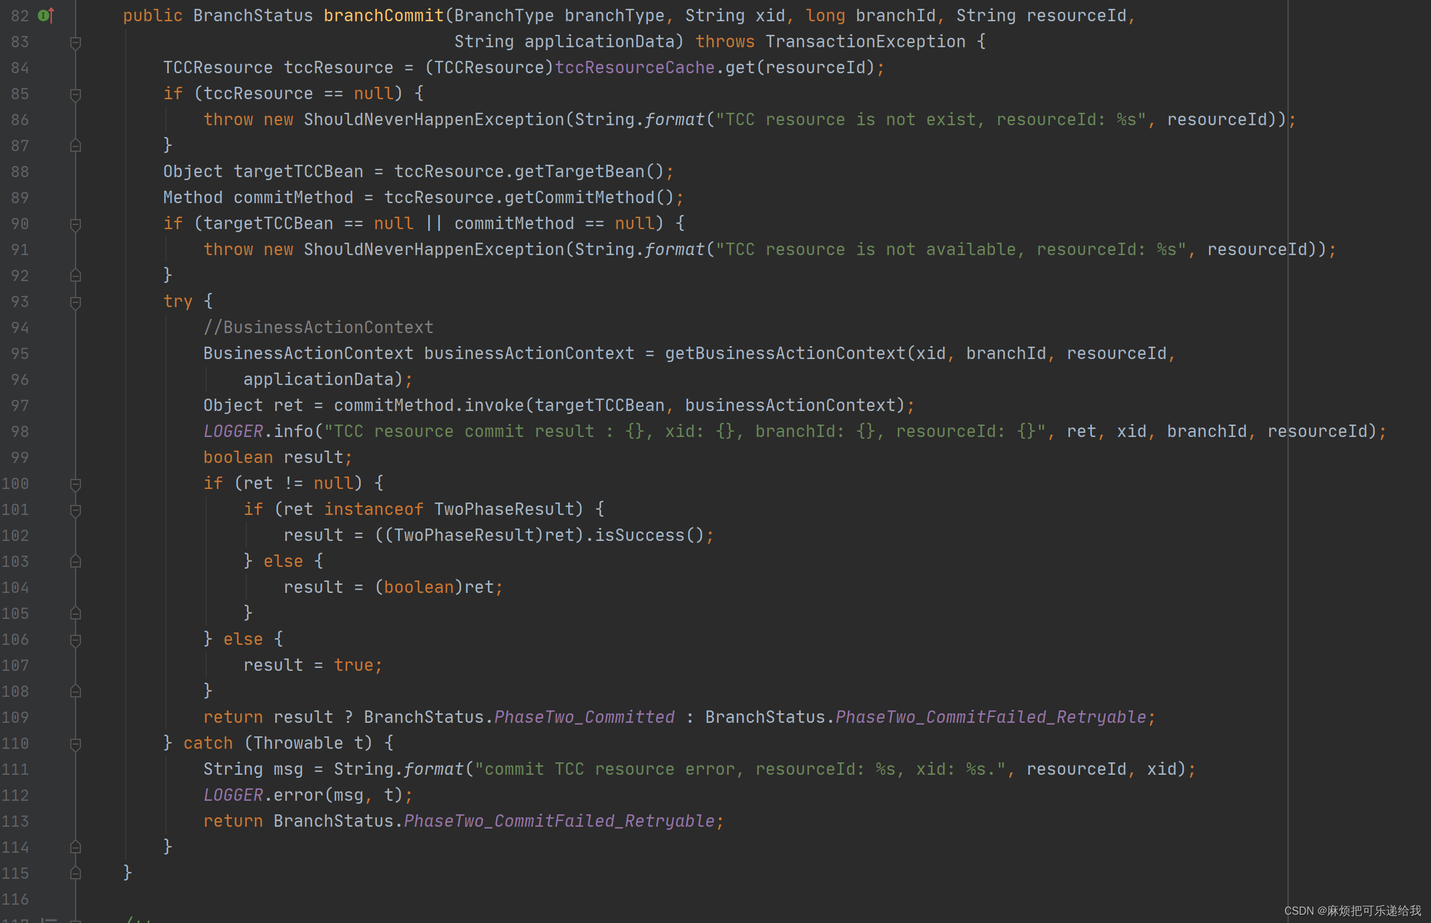Click the "TCC resource is not available" string

point(951,249)
